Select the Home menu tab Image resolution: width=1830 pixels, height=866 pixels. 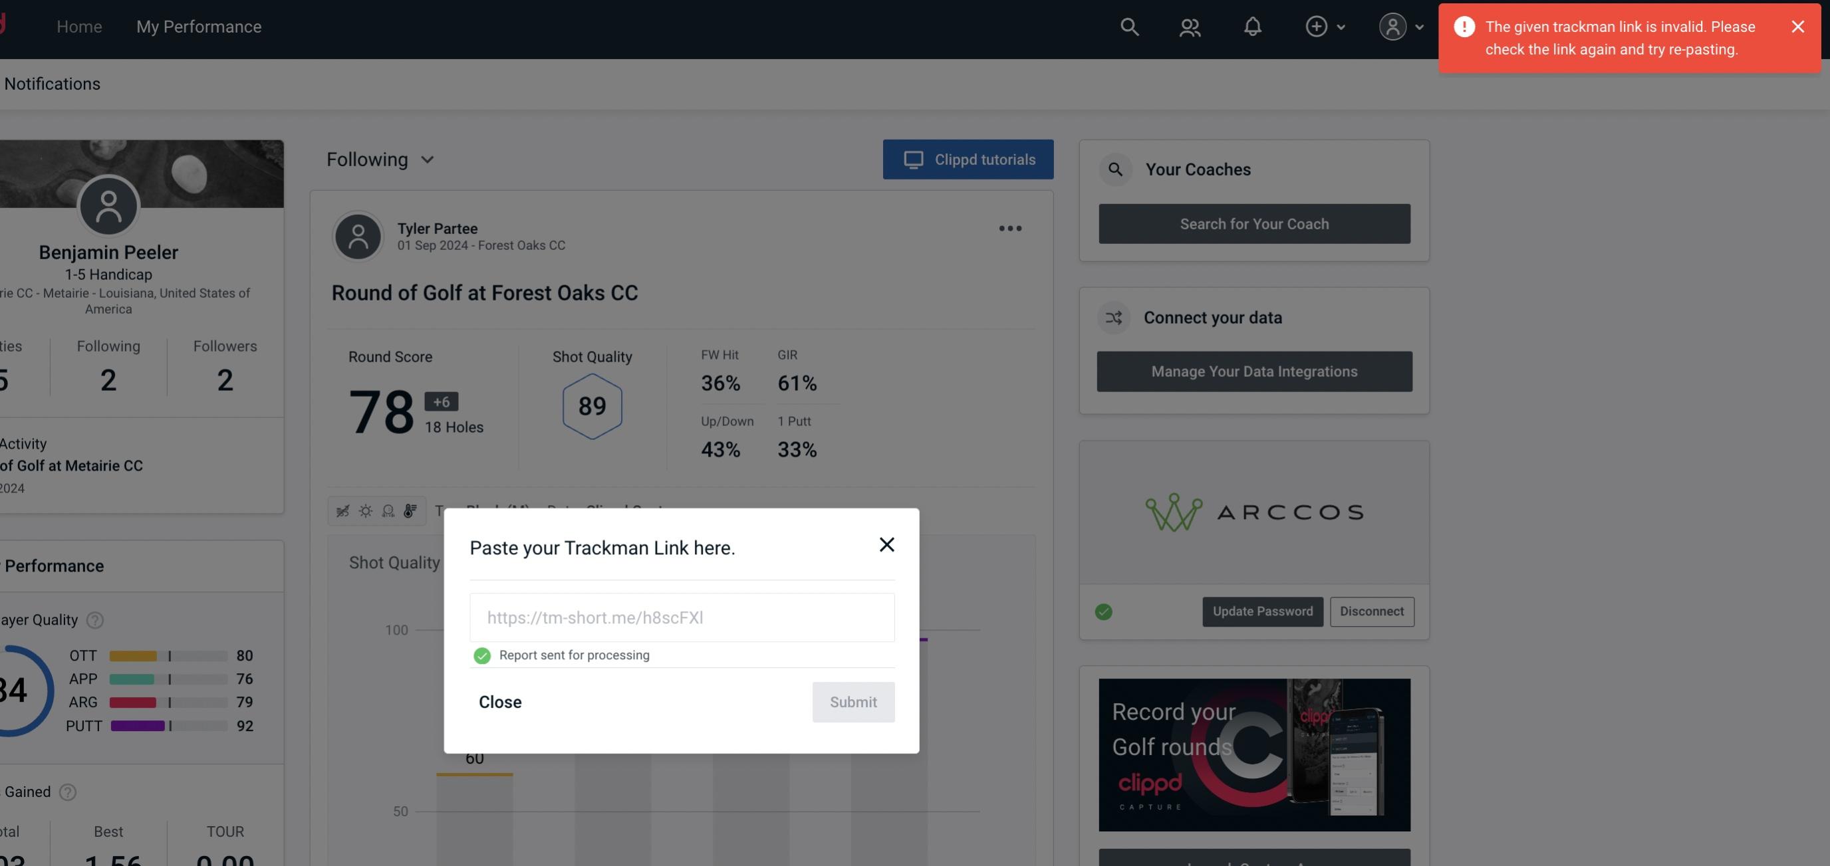[x=78, y=26]
